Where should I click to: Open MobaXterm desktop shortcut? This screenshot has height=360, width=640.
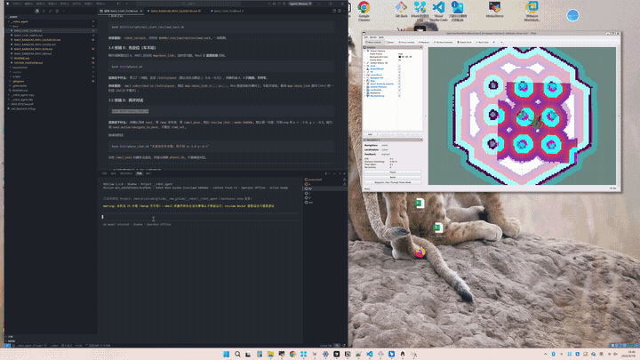(x=494, y=10)
